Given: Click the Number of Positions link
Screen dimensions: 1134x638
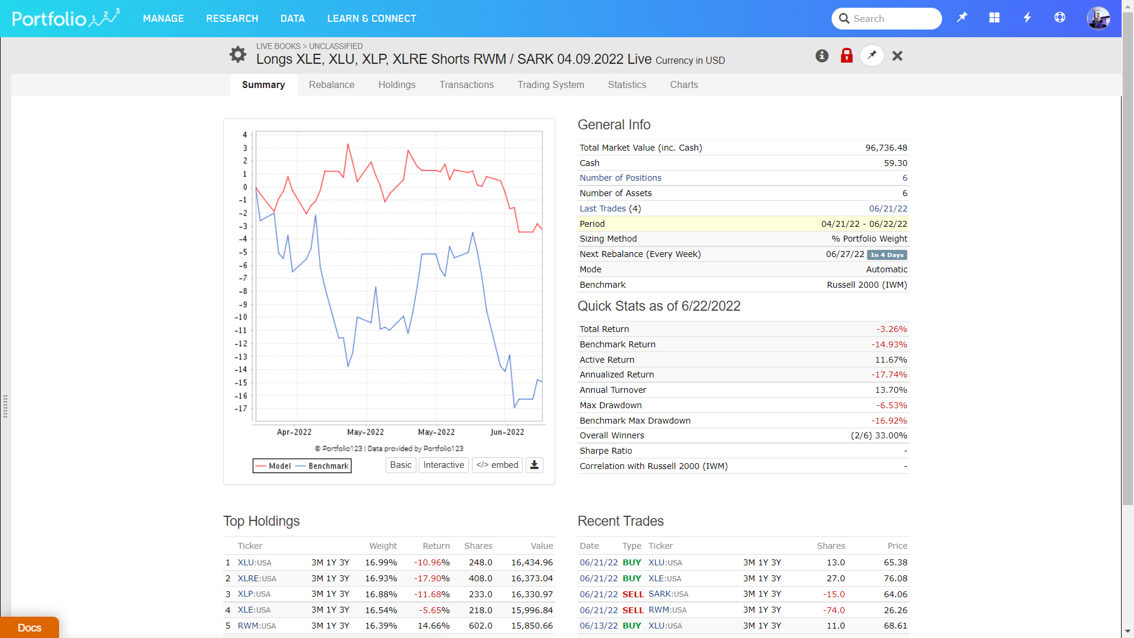Looking at the screenshot, I should point(620,178).
